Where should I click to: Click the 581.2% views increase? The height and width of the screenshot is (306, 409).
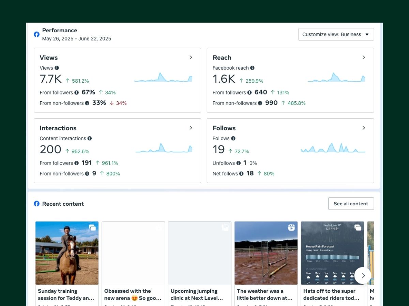(x=77, y=81)
